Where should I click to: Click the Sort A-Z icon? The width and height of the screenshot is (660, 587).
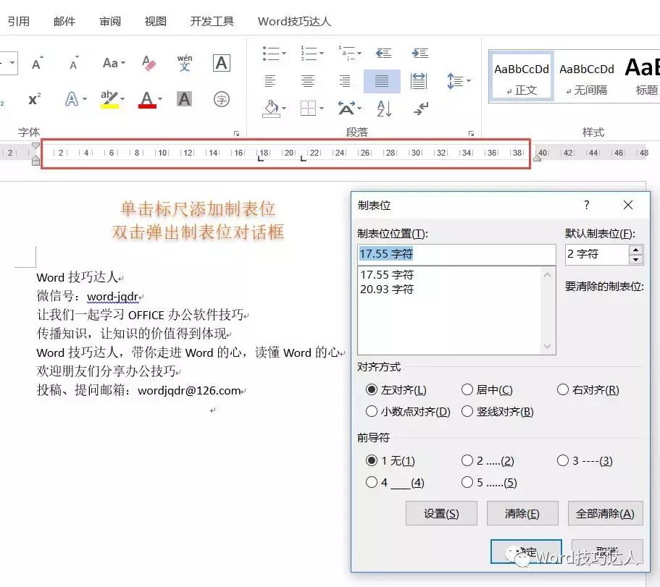tap(383, 109)
